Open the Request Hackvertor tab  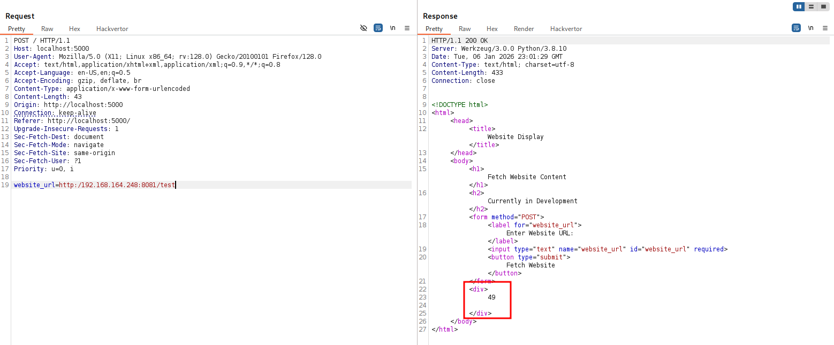pyautogui.click(x=112, y=29)
